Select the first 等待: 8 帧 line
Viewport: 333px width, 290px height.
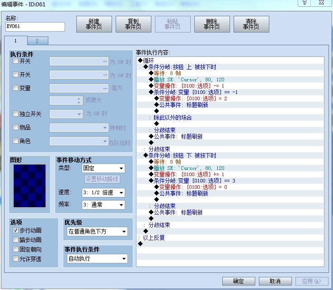[230, 73]
